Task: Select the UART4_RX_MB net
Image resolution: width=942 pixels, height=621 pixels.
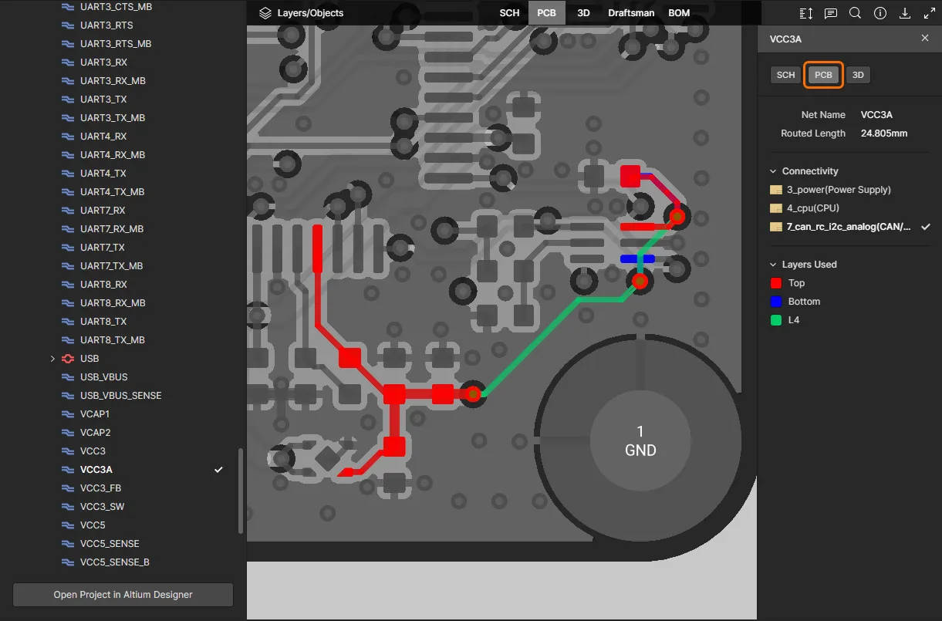Action: click(x=113, y=155)
